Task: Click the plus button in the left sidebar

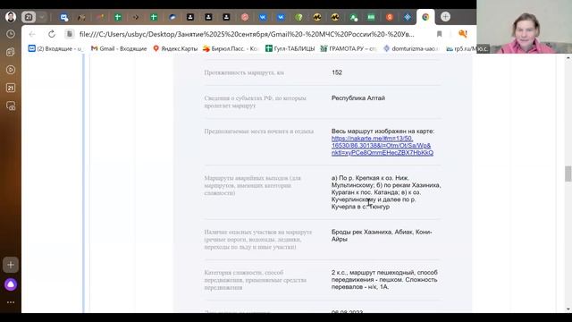Action: [x=11, y=265]
